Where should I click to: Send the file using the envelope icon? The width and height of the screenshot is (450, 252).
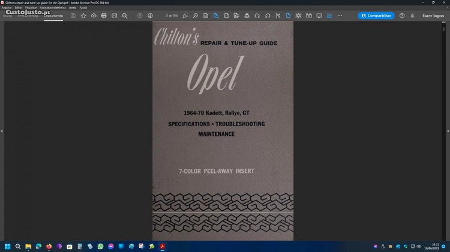tap(114, 16)
